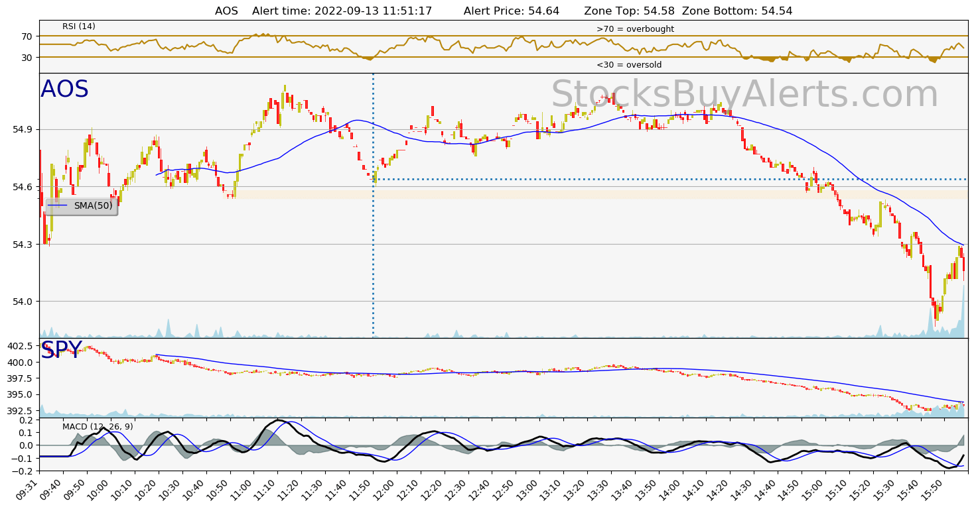Click the '400.0' SPY axis label
The image size is (978, 509).
[x=21, y=363]
